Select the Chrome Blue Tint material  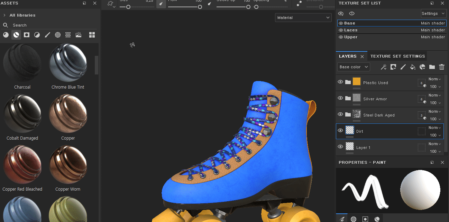[68, 63]
